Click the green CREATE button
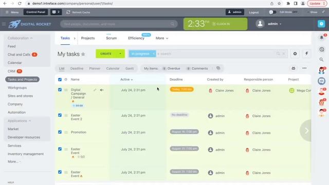 (x=106, y=53)
